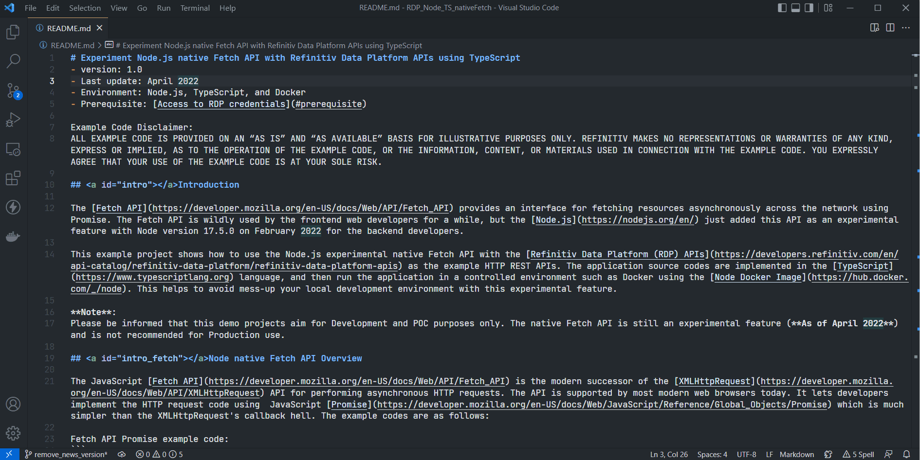Place cursor in '**Note**:' line

tap(93, 312)
